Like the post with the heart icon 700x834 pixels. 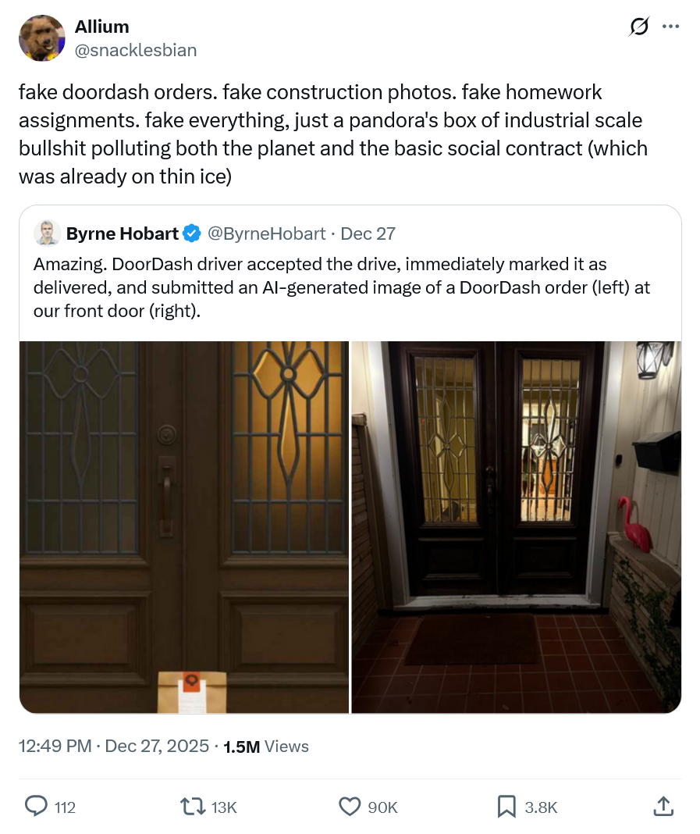[x=350, y=807]
